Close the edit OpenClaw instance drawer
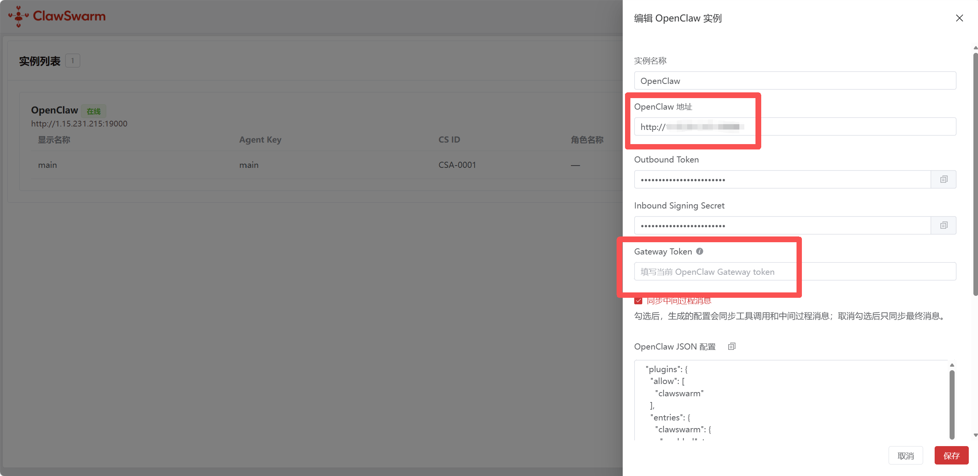This screenshot has width=978, height=476. click(x=959, y=18)
